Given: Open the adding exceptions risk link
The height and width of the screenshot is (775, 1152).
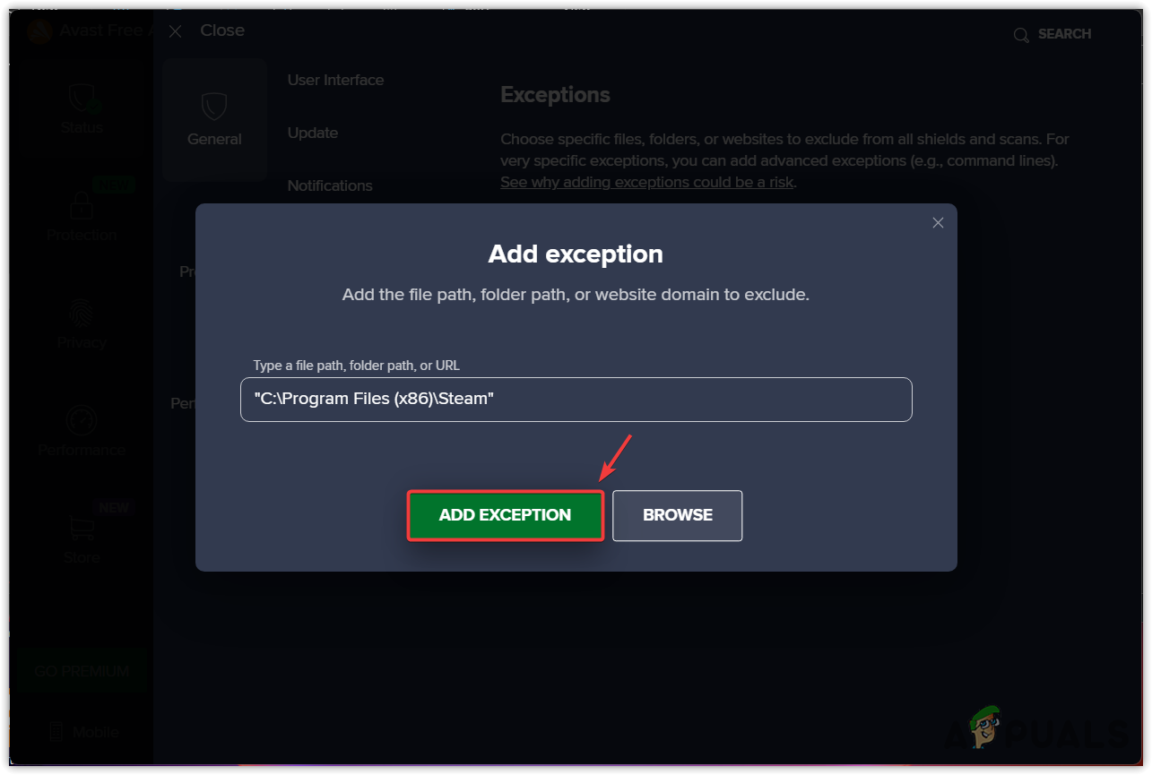Looking at the screenshot, I should click(646, 182).
